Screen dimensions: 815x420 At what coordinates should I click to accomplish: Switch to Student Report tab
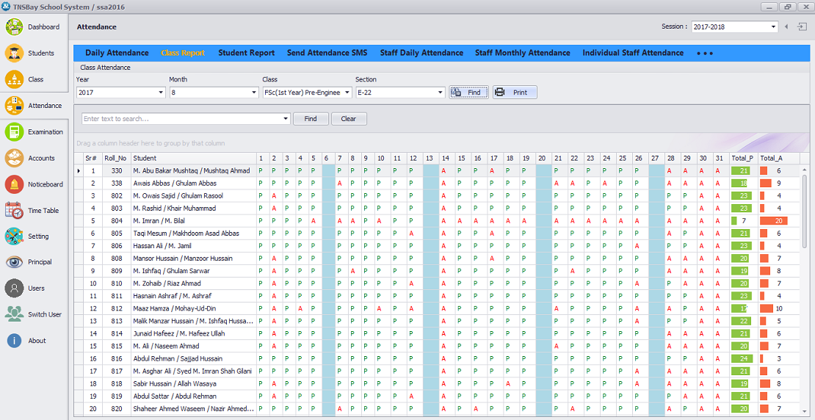tap(247, 53)
